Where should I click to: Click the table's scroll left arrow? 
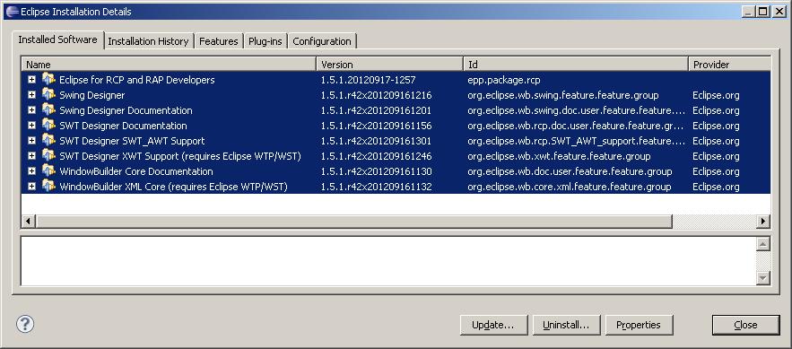pos(29,222)
